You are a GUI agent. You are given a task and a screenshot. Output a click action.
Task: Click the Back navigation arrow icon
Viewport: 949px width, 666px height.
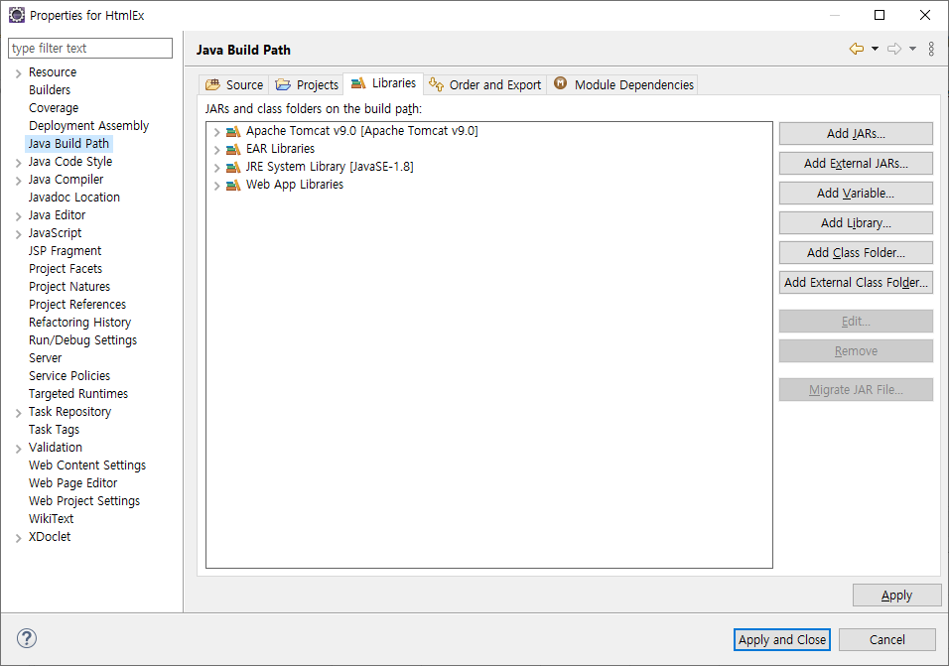tap(857, 49)
